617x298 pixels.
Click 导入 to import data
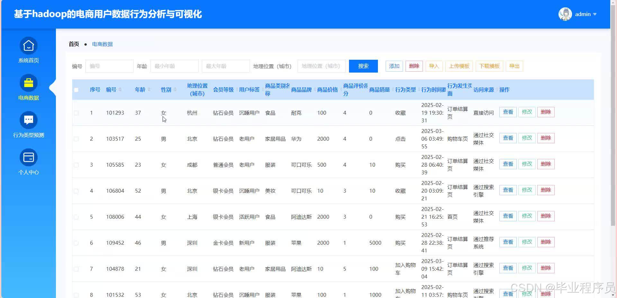pyautogui.click(x=434, y=66)
